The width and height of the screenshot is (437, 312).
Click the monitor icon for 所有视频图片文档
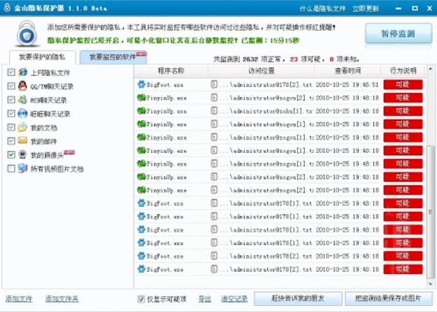coord(23,168)
